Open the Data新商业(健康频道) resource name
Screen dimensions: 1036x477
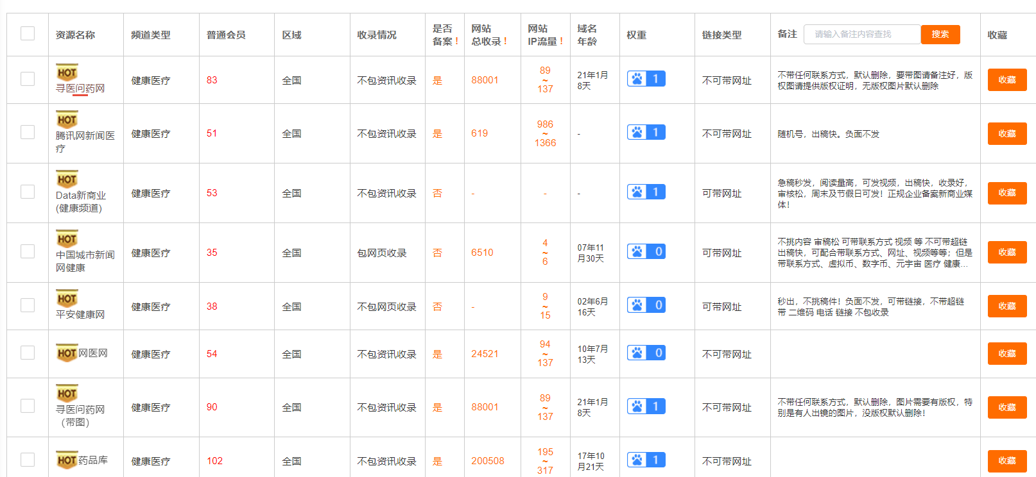click(x=81, y=201)
